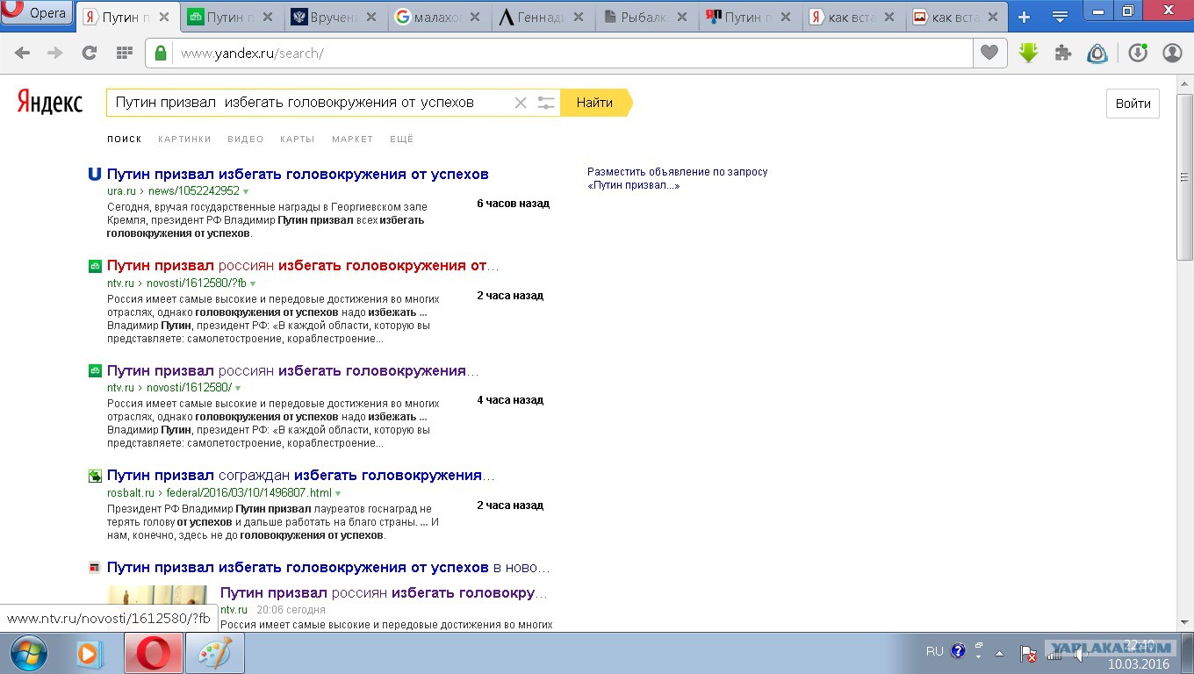Viewport: 1194px width, 674px height.
Task: Click the Opera taskbar button
Action: click(154, 654)
